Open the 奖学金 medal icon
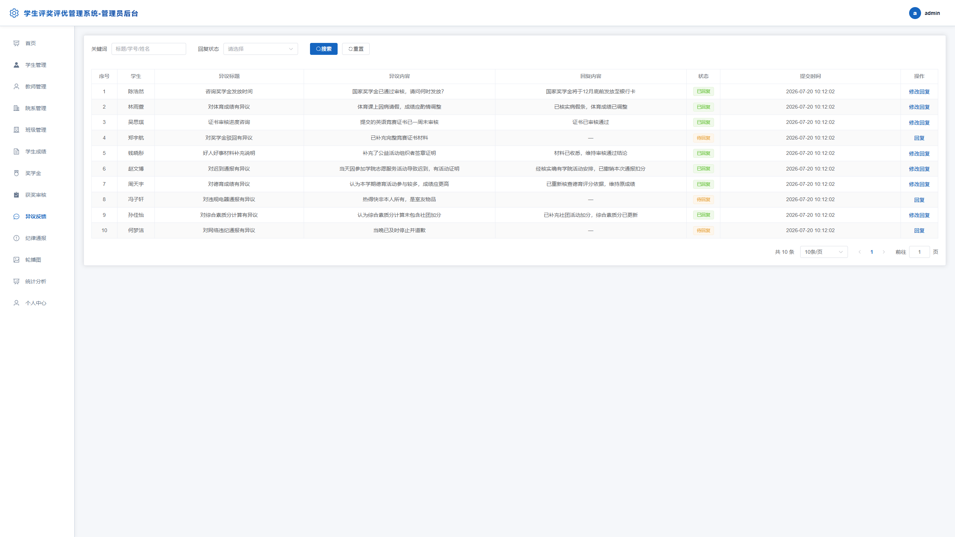This screenshot has height=537, width=955. click(16, 173)
